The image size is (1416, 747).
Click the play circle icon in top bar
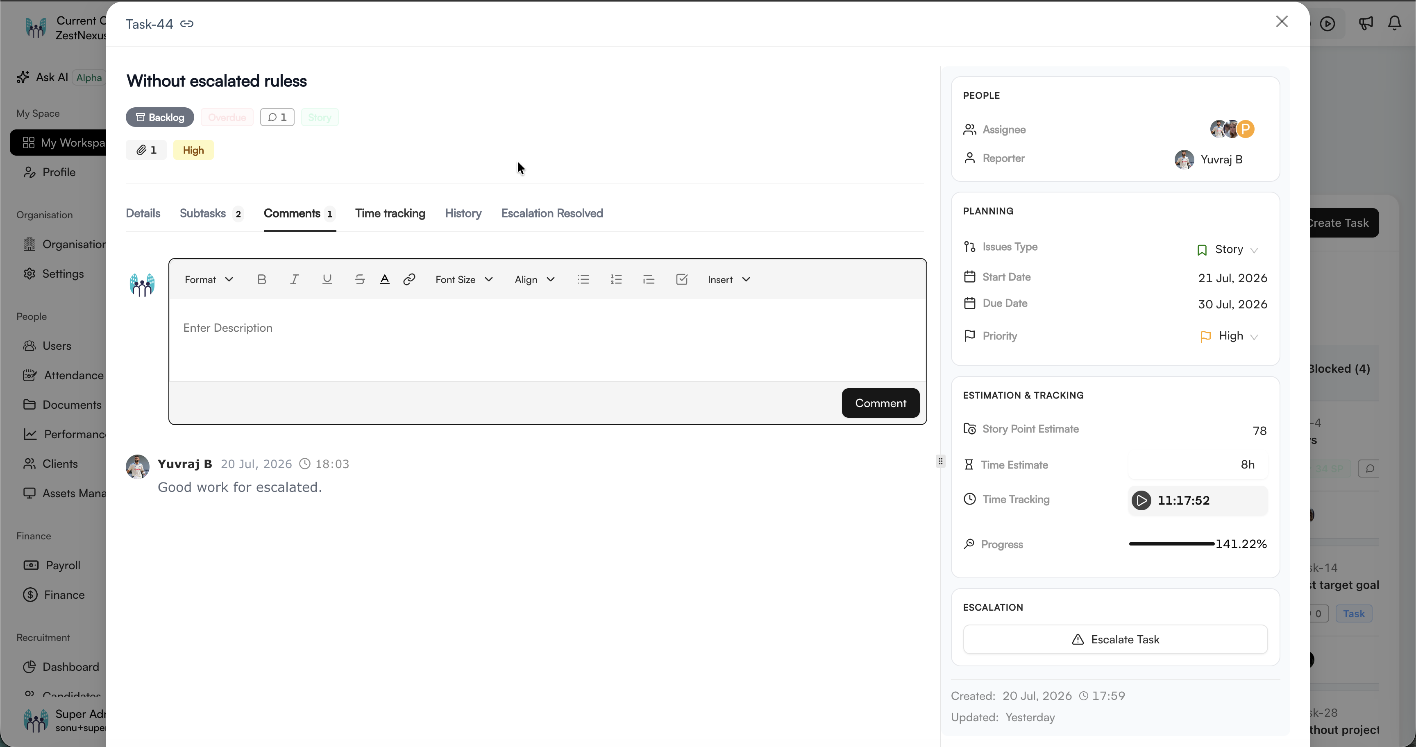[1327, 24]
